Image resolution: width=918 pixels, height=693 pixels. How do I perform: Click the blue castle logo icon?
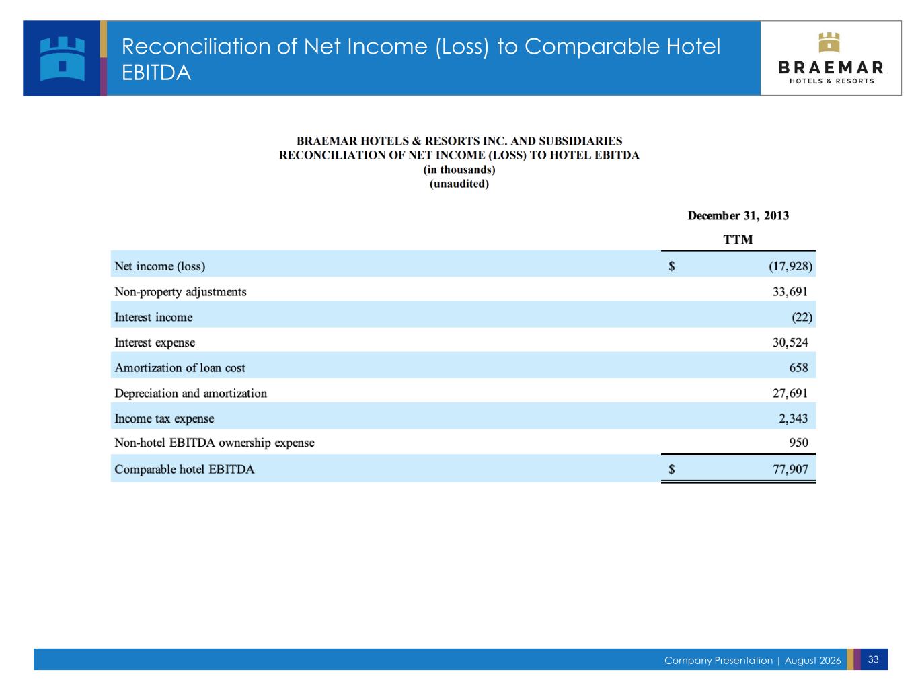pyautogui.click(x=62, y=58)
